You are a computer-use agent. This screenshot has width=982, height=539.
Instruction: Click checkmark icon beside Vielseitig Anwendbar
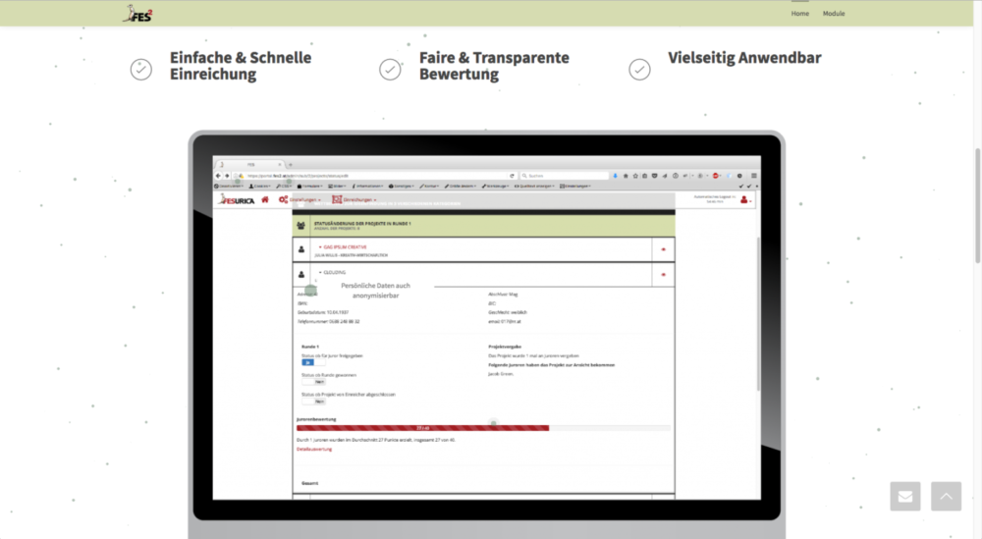tap(639, 70)
